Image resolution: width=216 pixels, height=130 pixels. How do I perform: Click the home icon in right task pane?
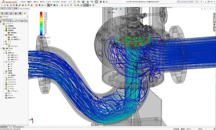pyautogui.click(x=214, y=14)
